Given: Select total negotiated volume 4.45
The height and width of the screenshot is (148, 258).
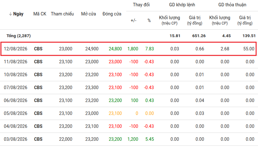Looking at the screenshot, I should pos(226,36).
